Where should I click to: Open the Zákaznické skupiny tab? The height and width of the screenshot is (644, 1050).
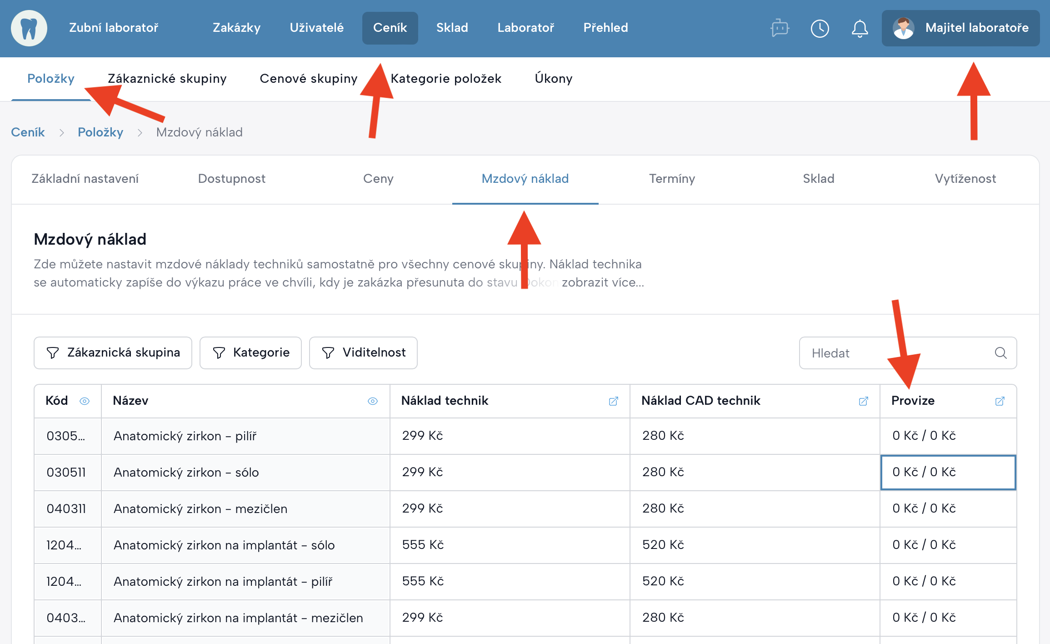point(167,79)
